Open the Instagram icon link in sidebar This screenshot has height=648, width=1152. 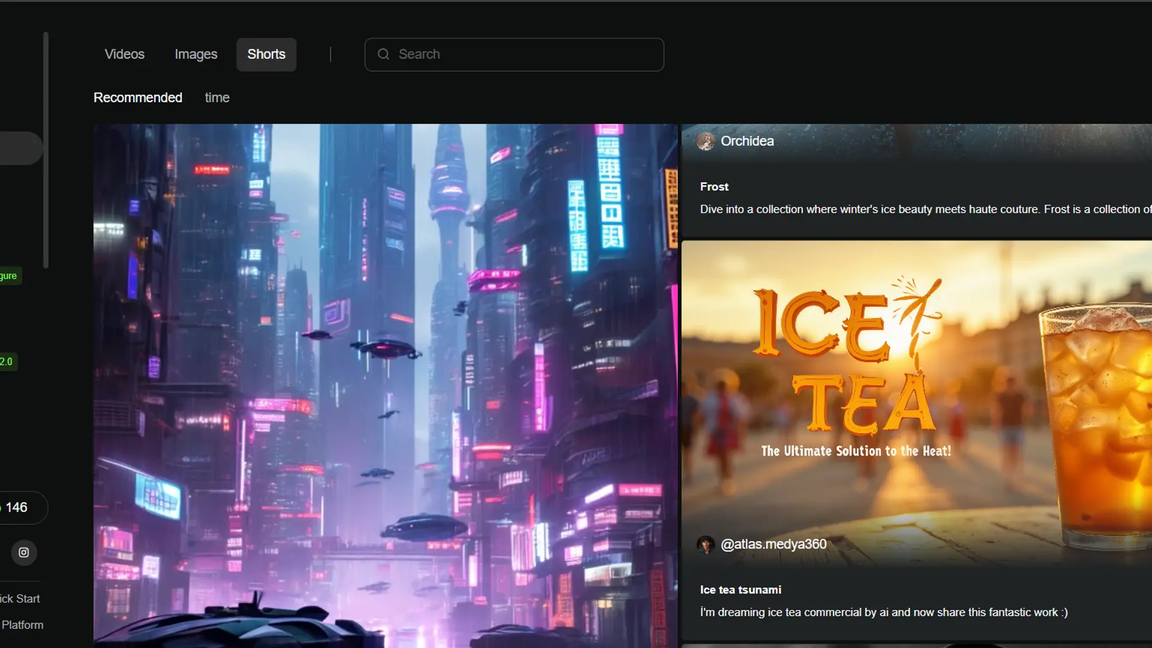(x=24, y=553)
